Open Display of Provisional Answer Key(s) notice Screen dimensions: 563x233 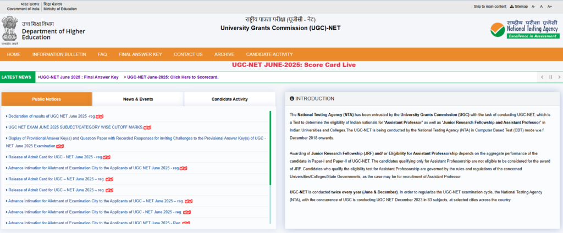tap(136, 142)
